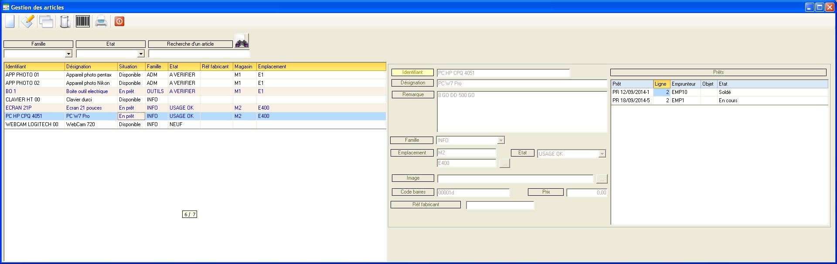This screenshot has width=837, height=264.
Task: Click the Réf fabricant input field
Action: pyautogui.click(x=500, y=205)
